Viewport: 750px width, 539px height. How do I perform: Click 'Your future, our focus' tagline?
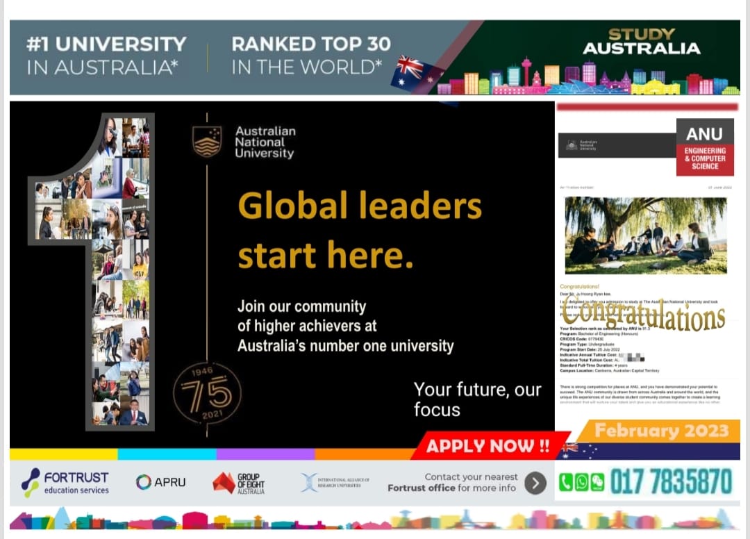point(477,399)
